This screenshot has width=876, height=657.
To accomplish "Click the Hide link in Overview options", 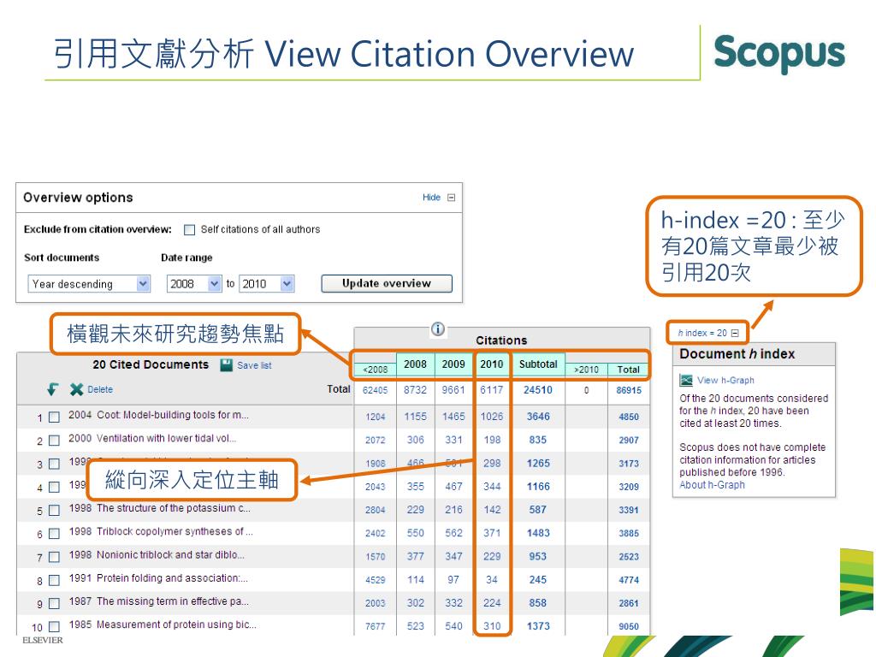I will [x=431, y=198].
